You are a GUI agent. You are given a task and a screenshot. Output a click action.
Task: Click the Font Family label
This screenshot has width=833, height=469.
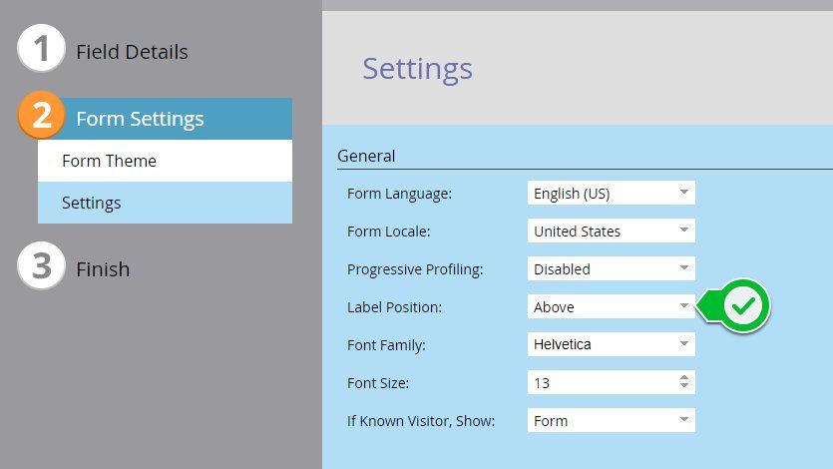click(x=386, y=345)
